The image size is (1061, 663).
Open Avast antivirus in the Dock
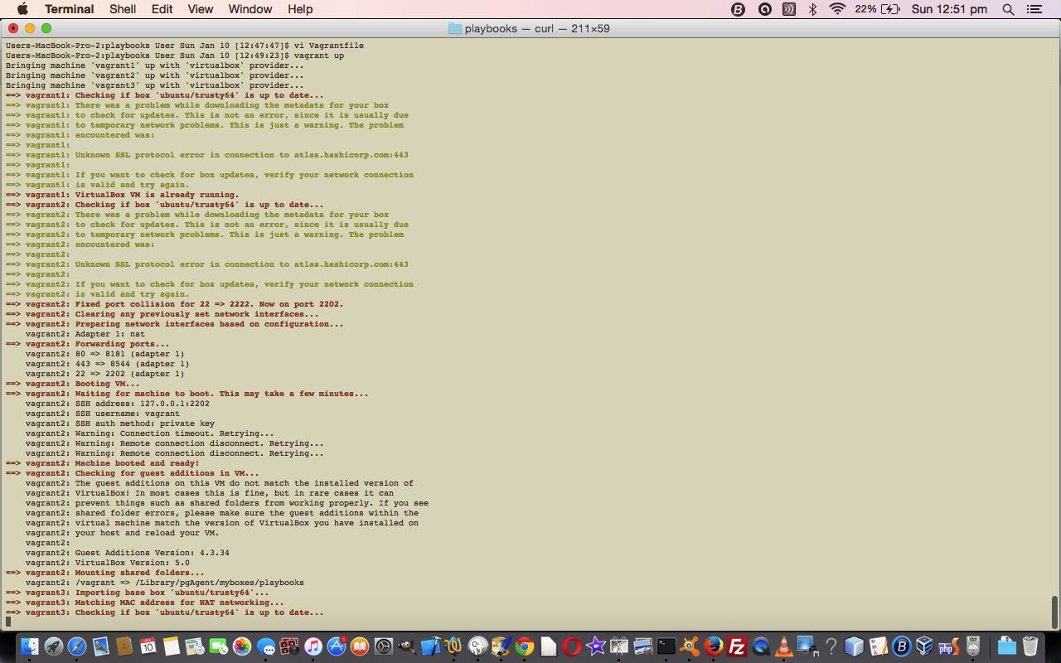pos(690,646)
